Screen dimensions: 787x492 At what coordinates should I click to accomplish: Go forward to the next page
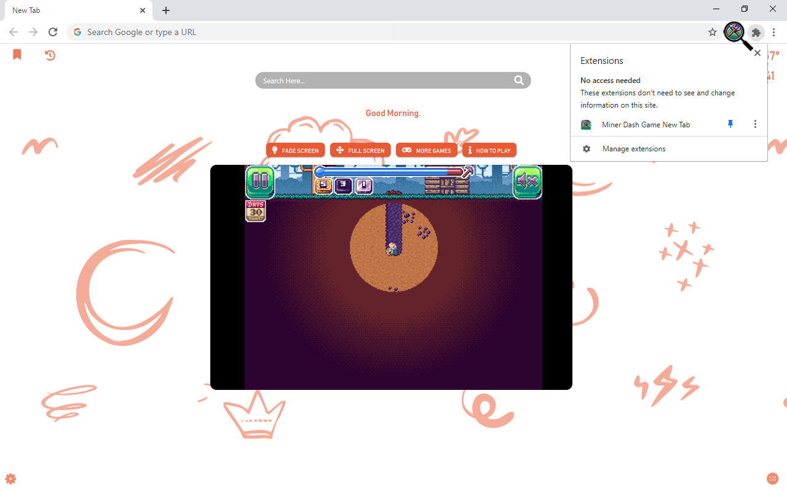tap(33, 32)
